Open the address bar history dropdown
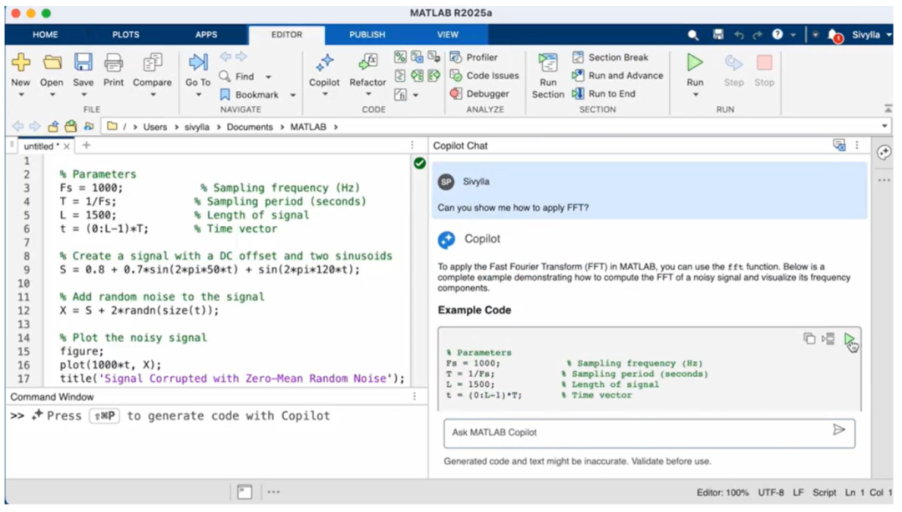The image size is (902, 512). coord(884,127)
